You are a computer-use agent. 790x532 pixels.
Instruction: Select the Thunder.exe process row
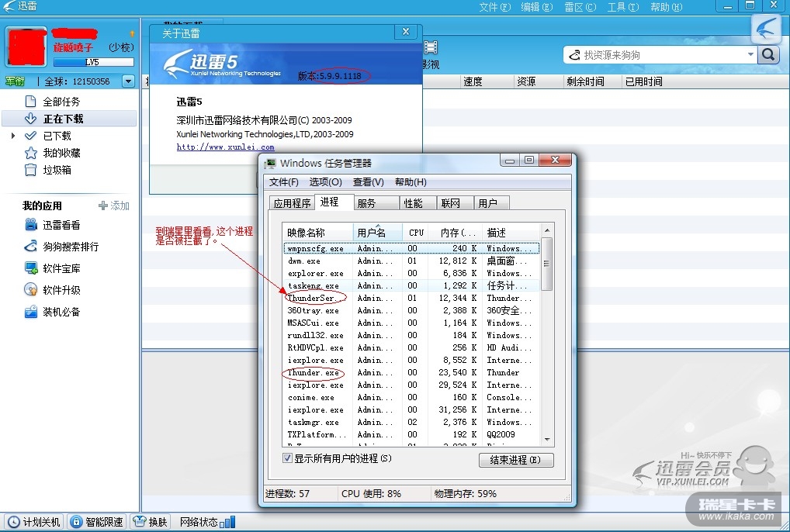(x=411, y=372)
